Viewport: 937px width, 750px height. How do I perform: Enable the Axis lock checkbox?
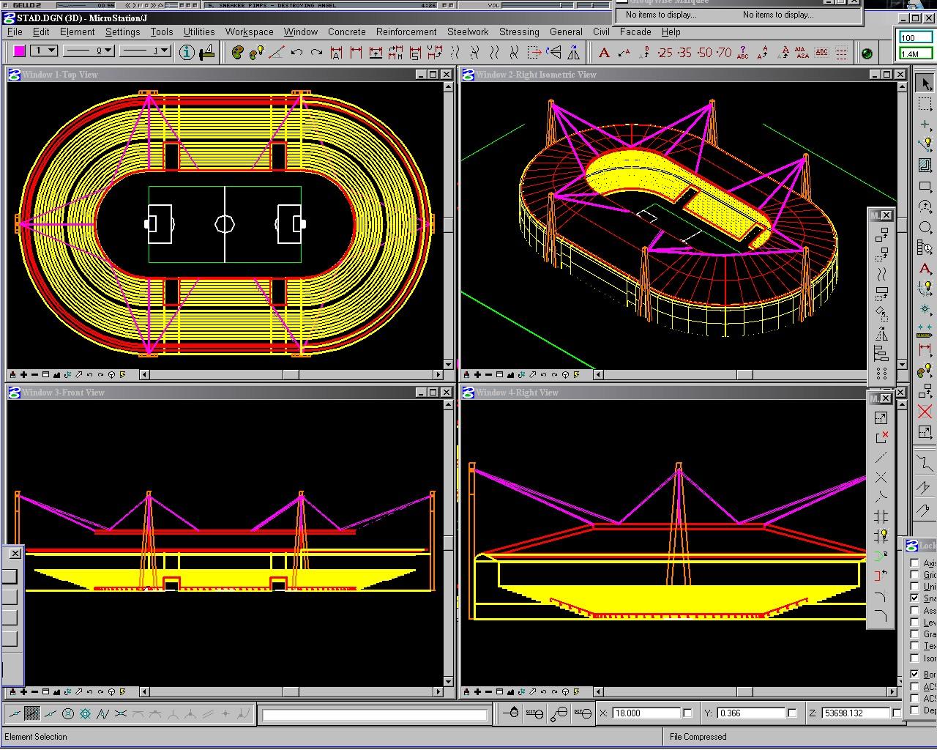point(914,562)
